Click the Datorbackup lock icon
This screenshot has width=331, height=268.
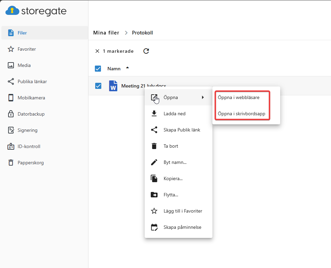11,114
